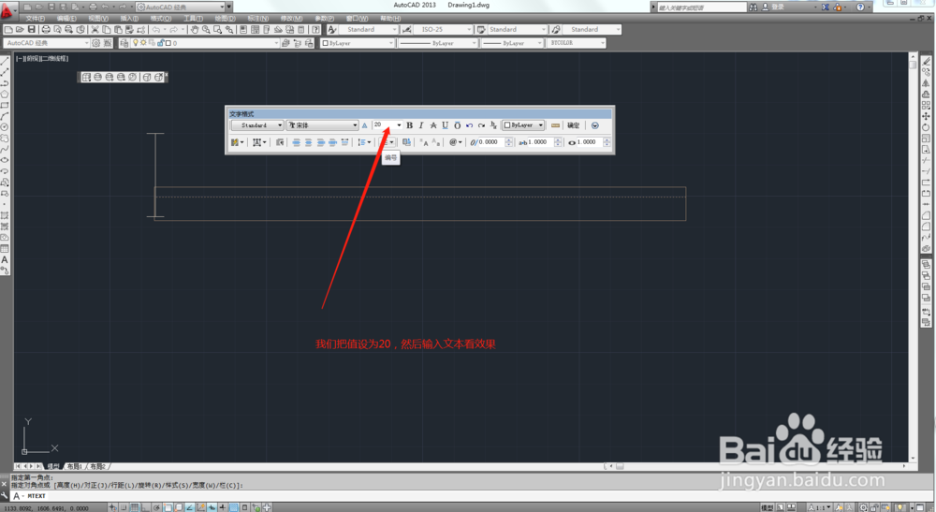Screen dimensions: 936x512
Task: Select the Line tool in draw toolbar
Action: (5, 61)
